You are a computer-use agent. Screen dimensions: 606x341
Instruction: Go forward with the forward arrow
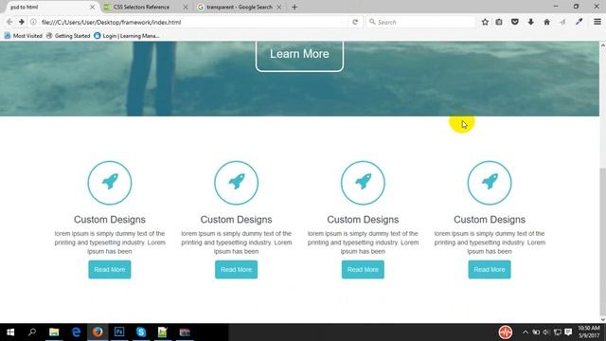pos(22,22)
